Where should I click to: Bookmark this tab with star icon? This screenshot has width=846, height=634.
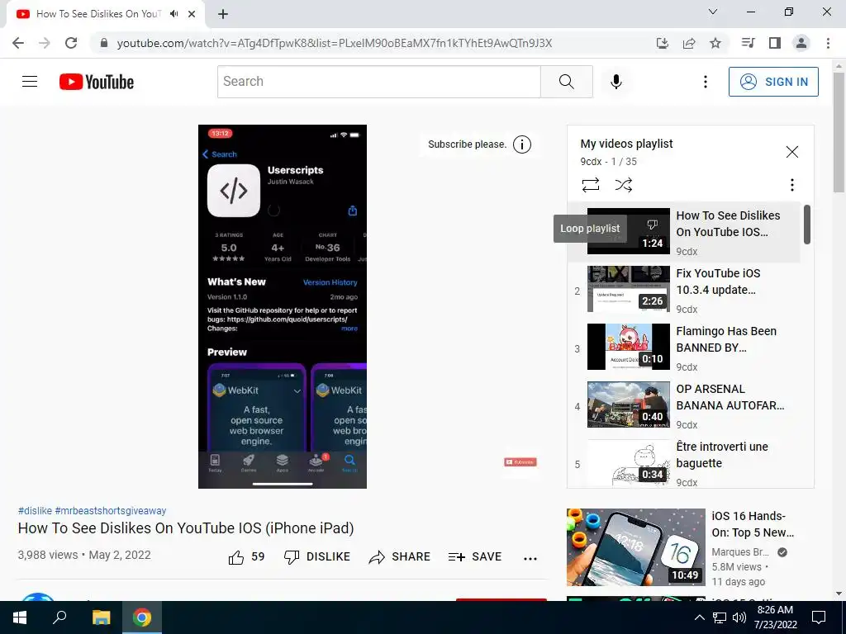coord(715,43)
